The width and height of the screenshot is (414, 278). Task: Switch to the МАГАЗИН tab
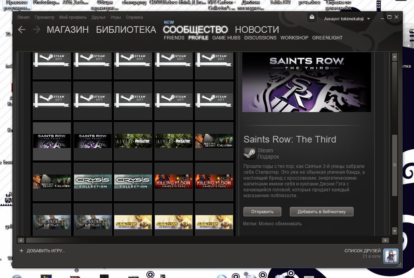[x=68, y=30]
